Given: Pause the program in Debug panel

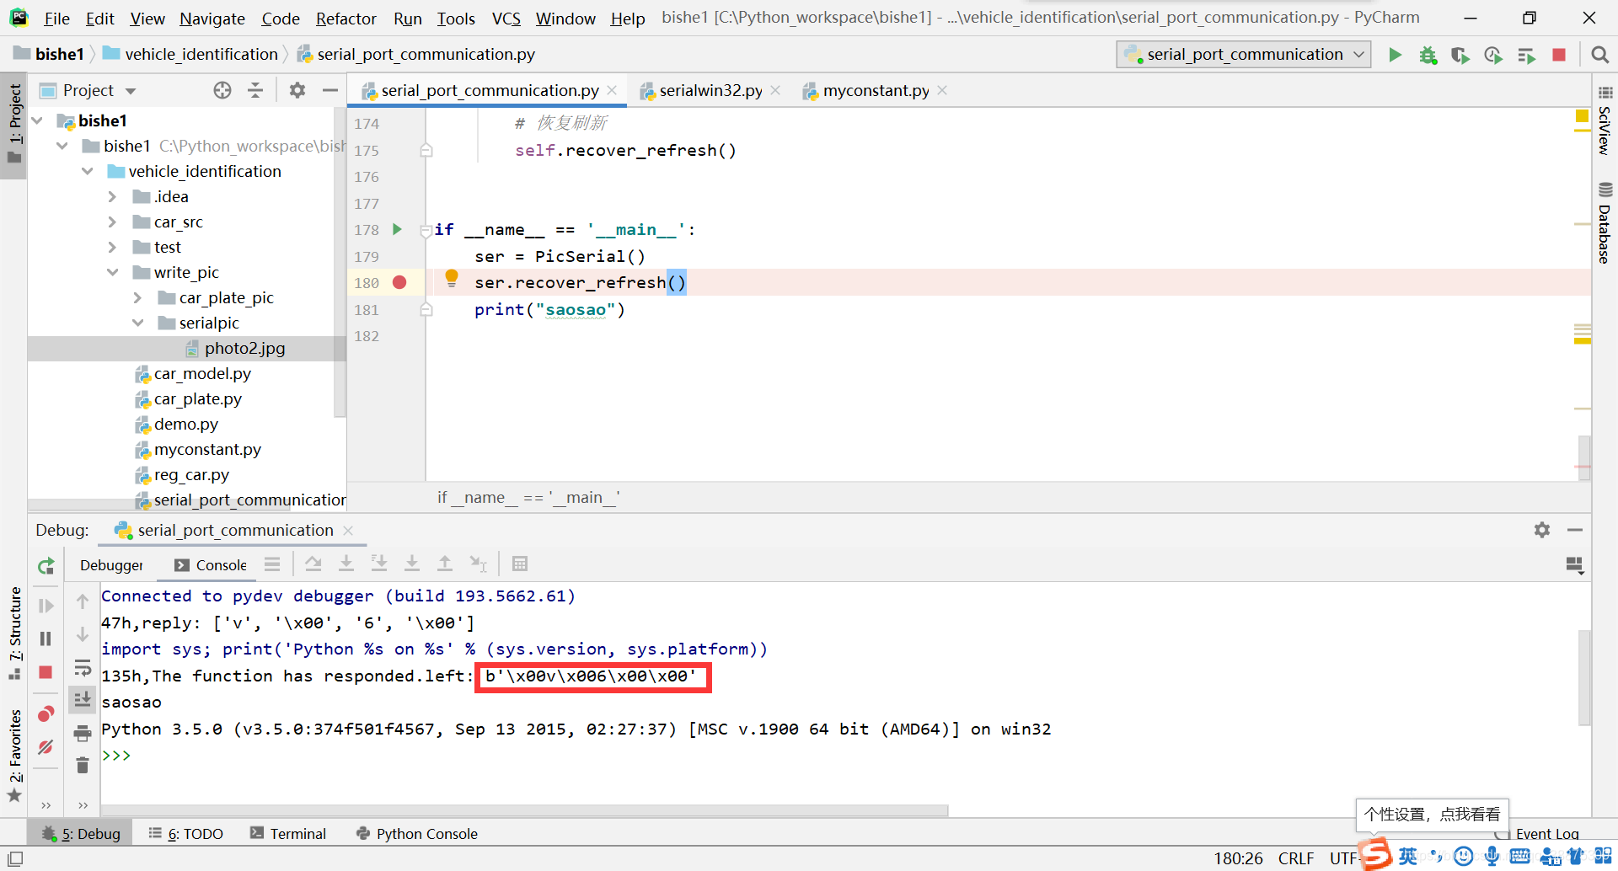Looking at the screenshot, I should click(46, 639).
